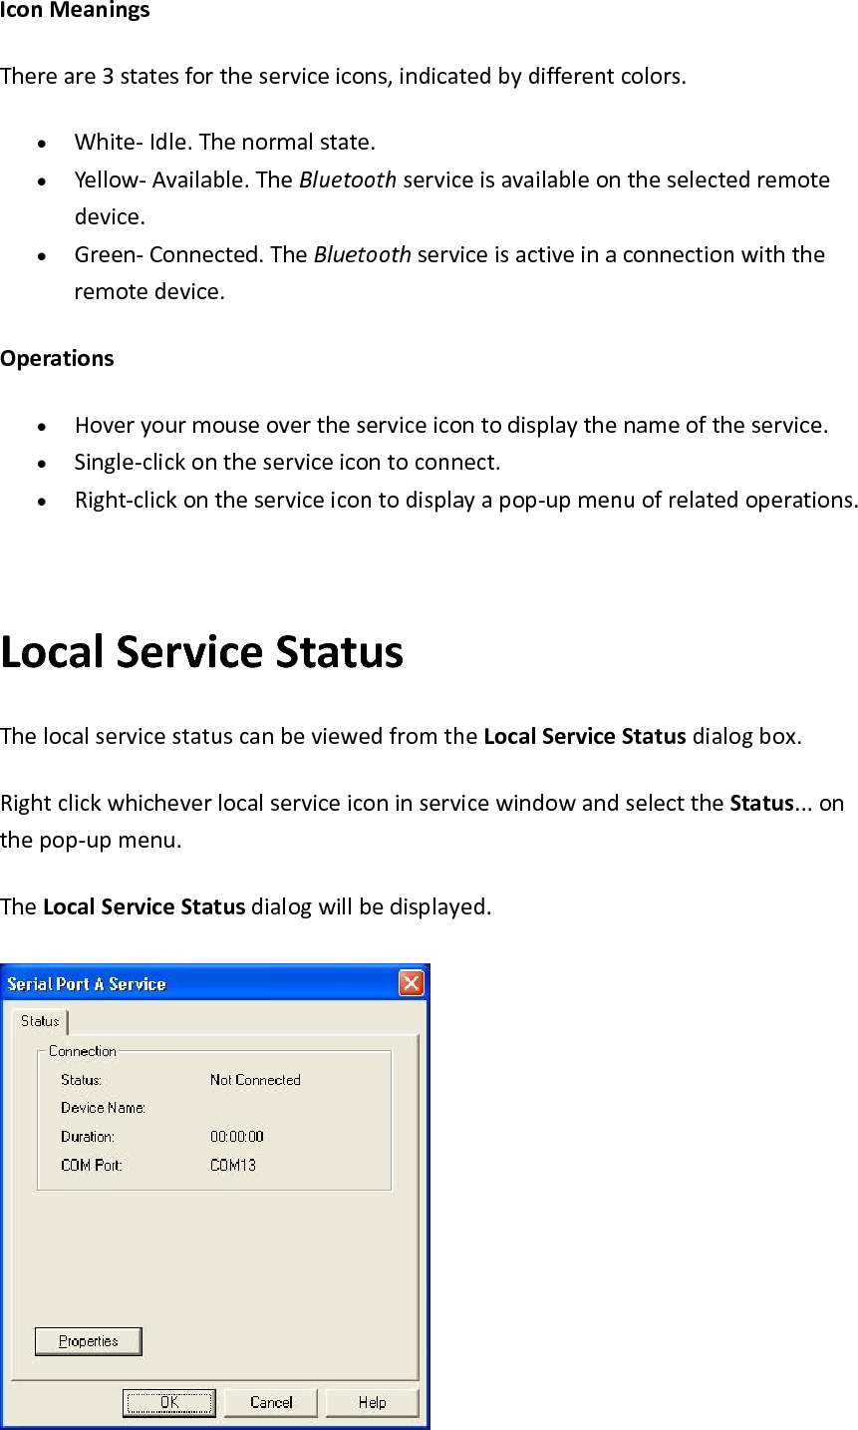
Task: Click the 'Status:' label in the Connection group
Action: point(81,1080)
